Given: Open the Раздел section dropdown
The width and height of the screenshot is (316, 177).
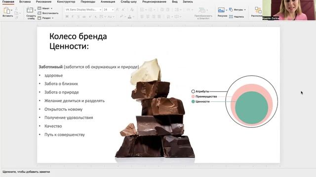Looking at the screenshot, I should (x=45, y=18).
